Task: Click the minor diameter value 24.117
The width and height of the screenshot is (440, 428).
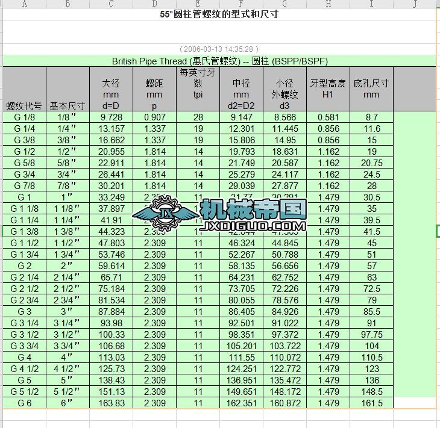Action: tap(285, 175)
